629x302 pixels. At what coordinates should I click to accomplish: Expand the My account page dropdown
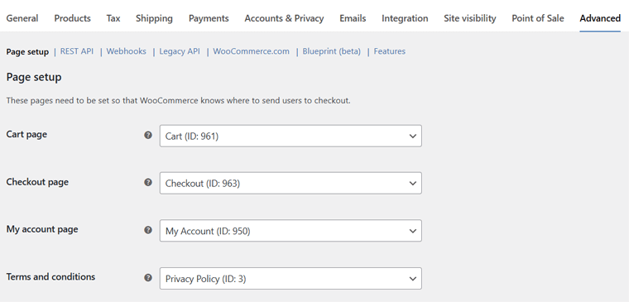290,231
